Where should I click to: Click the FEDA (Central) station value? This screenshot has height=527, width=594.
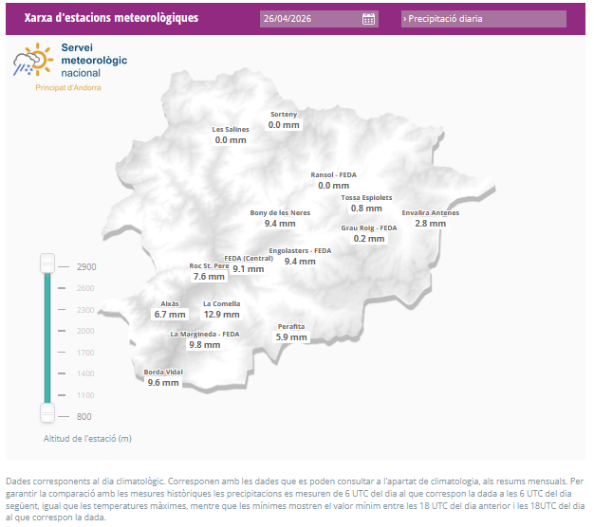(x=248, y=268)
